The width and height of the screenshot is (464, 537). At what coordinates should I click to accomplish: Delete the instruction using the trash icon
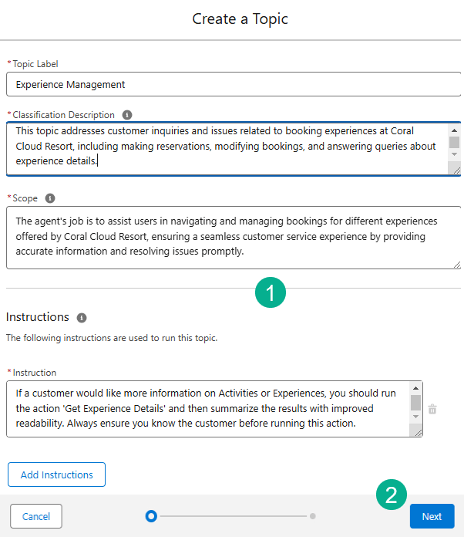pyautogui.click(x=432, y=409)
